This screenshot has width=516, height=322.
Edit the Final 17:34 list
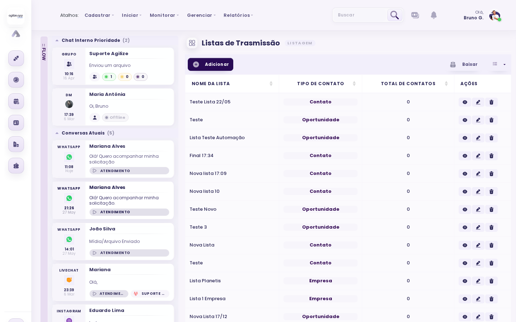[478, 156]
